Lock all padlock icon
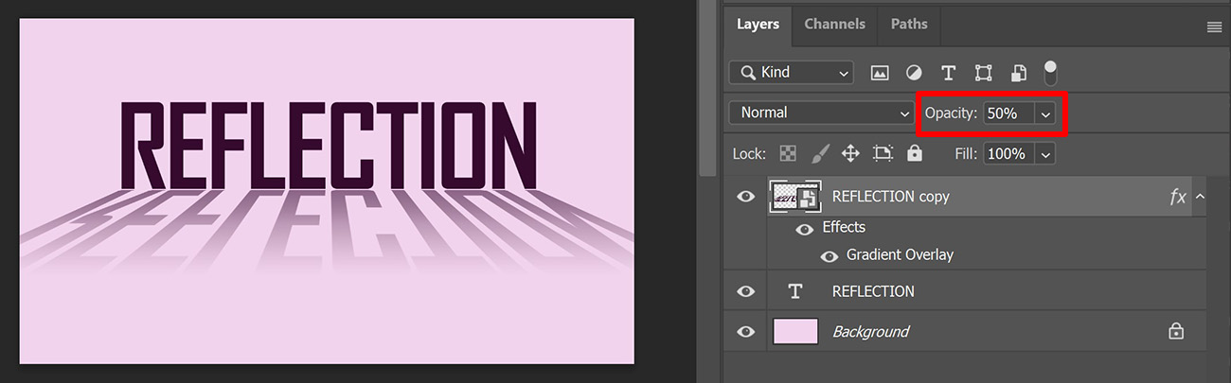The height and width of the screenshot is (383, 1231). coord(915,153)
